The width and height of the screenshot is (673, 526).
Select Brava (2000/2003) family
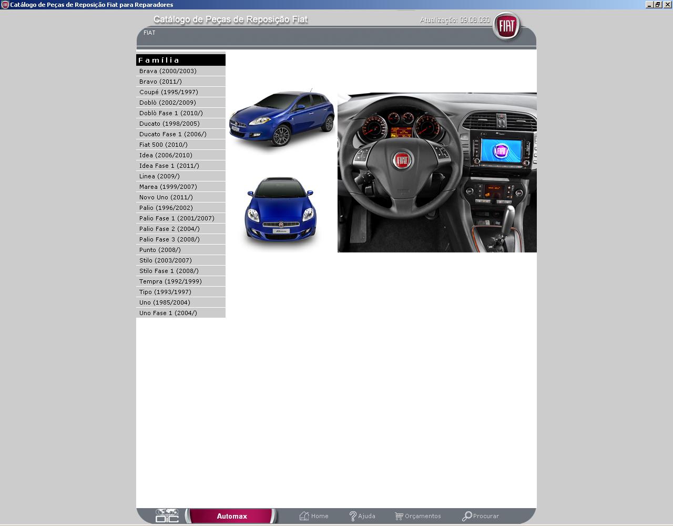coord(181,71)
